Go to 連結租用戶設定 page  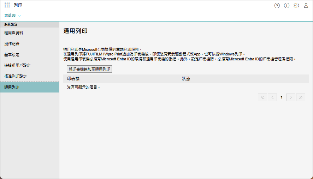(x=17, y=65)
